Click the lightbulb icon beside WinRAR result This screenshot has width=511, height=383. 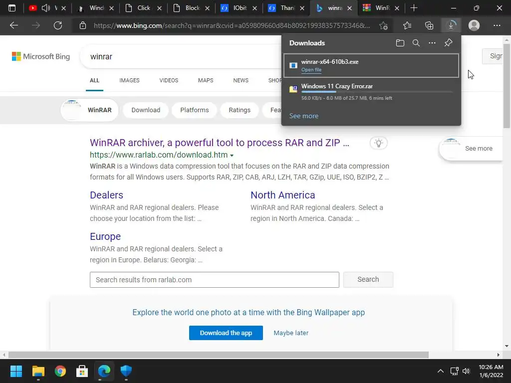378,143
